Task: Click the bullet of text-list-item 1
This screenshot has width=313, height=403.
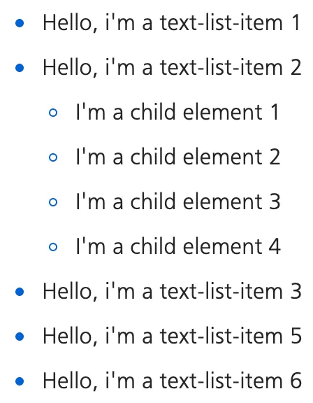Action: pos(20,23)
